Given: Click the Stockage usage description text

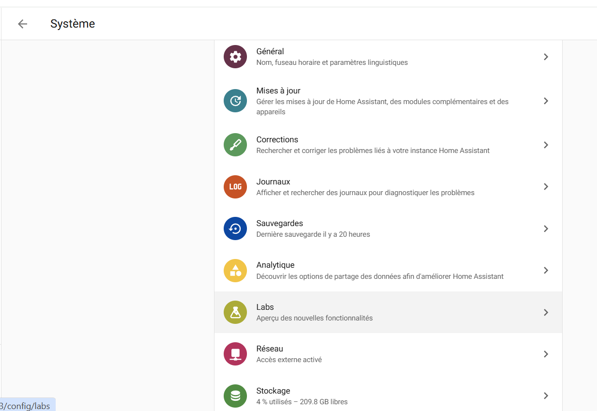Looking at the screenshot, I should pos(302,401).
